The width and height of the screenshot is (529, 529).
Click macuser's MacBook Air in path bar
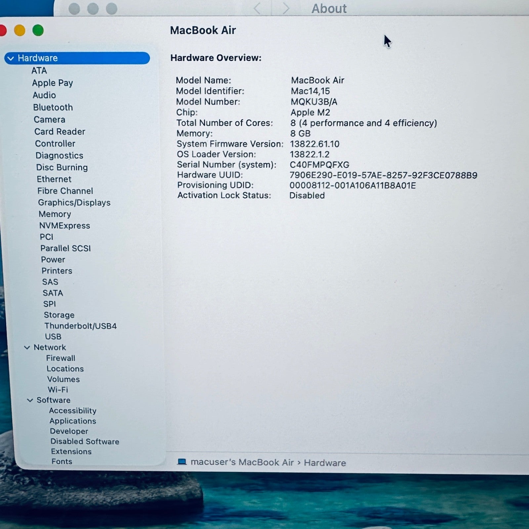pyautogui.click(x=242, y=462)
